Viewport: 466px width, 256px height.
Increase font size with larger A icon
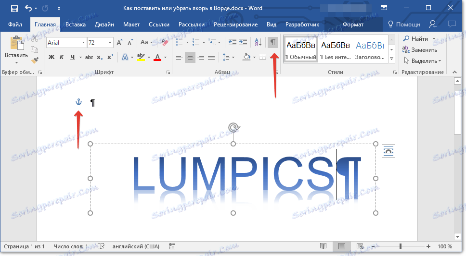[x=120, y=43]
